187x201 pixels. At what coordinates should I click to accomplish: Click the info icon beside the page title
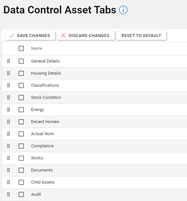[x=123, y=10]
